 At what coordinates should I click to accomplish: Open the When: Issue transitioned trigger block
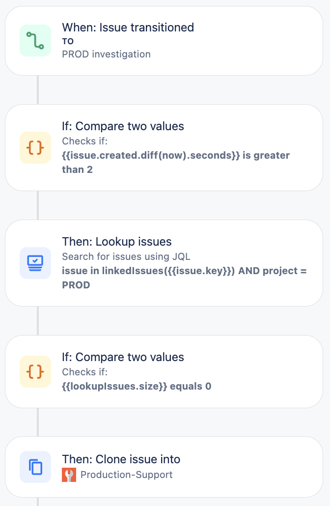tap(165, 41)
